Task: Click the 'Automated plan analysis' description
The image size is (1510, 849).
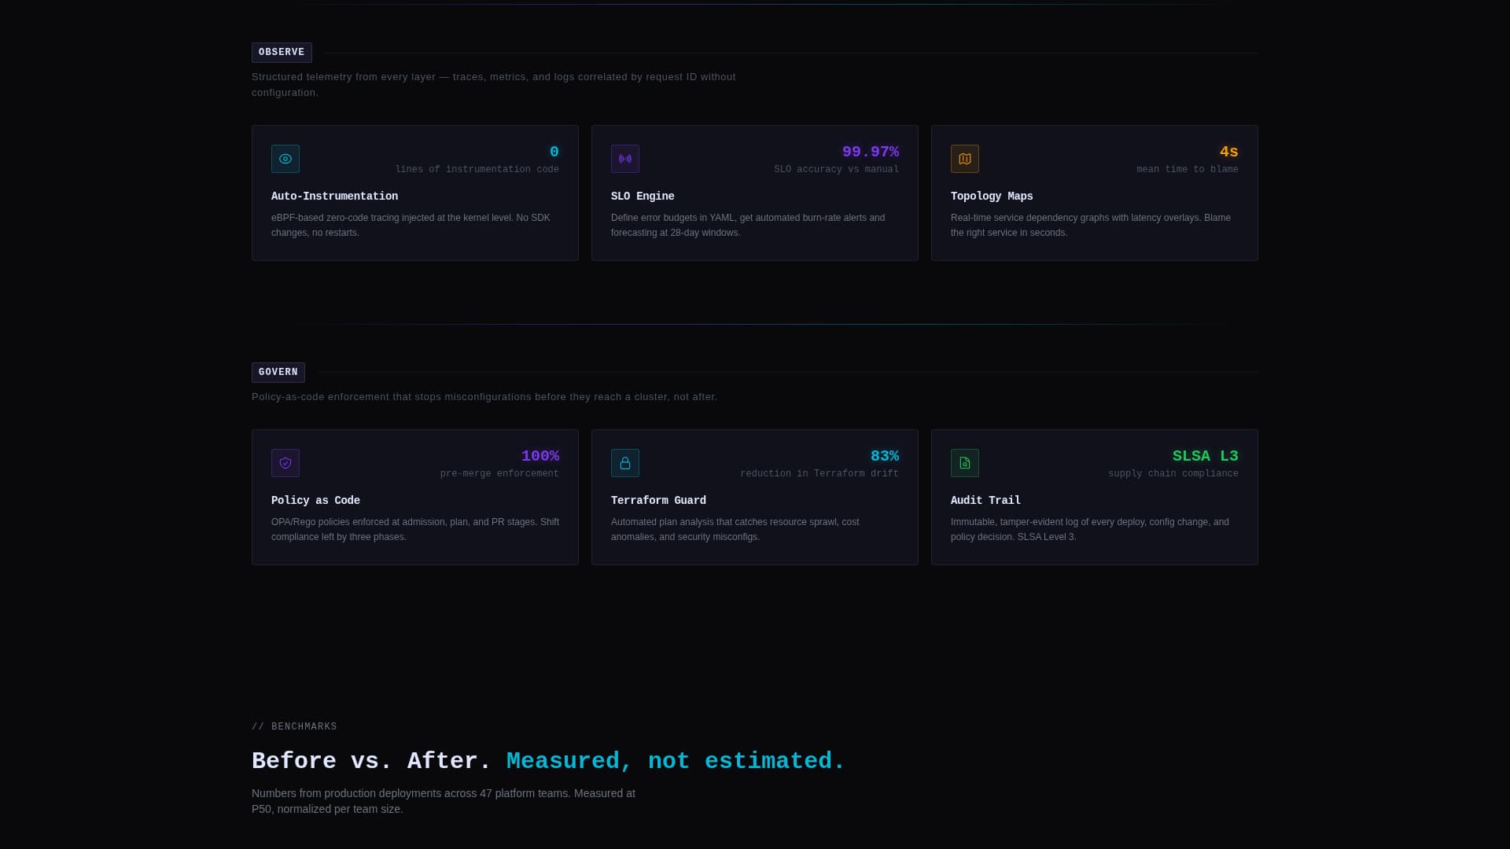Action: [x=754, y=530]
